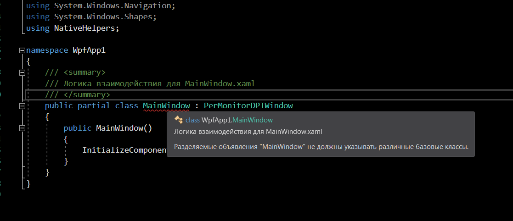Click the class keyword in declaration
This screenshot has width=513, height=221.
[x=127, y=106]
